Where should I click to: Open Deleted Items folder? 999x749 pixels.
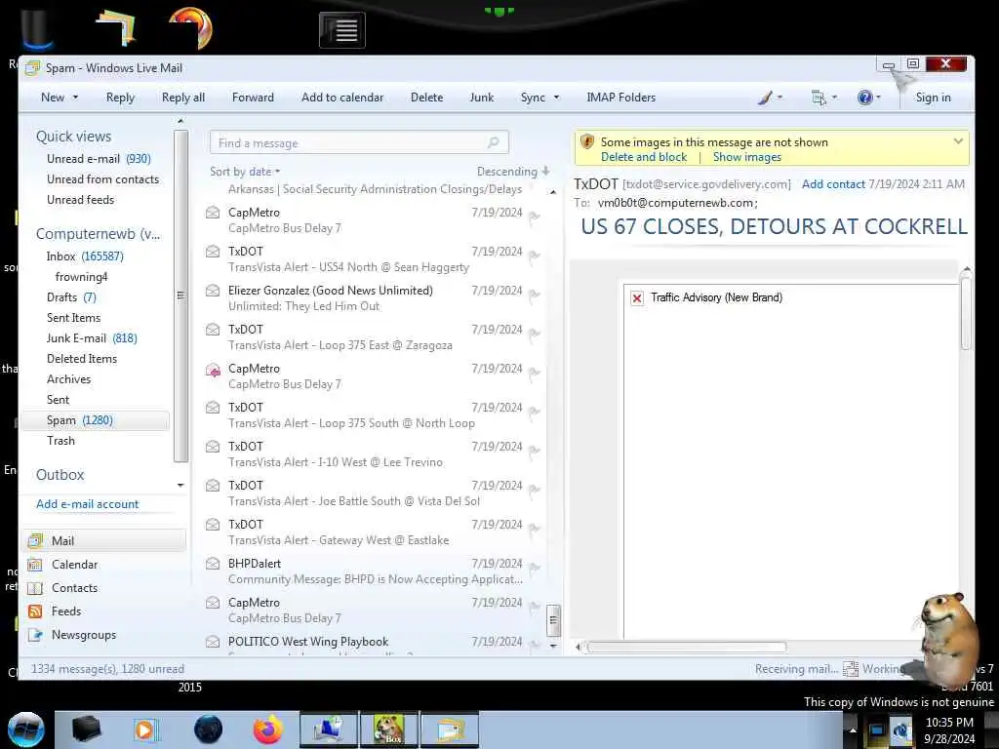pyautogui.click(x=82, y=359)
